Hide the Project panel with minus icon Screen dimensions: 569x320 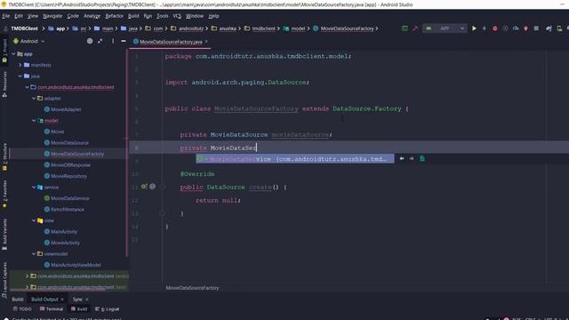click(x=124, y=41)
